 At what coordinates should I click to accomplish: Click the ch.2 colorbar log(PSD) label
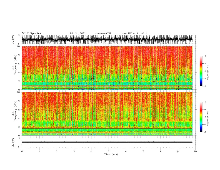[208, 118]
